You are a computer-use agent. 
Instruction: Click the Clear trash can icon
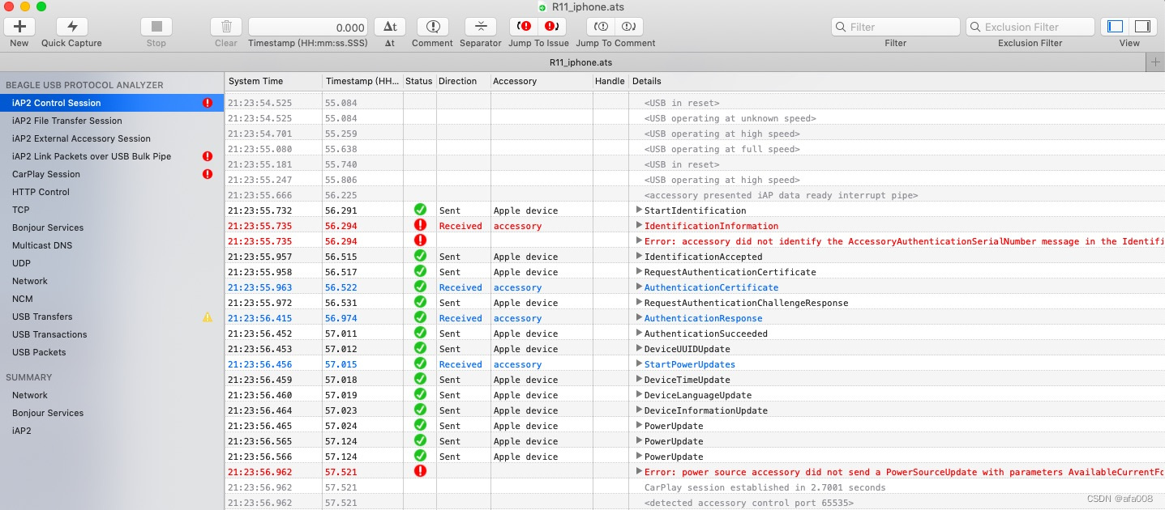tap(226, 27)
